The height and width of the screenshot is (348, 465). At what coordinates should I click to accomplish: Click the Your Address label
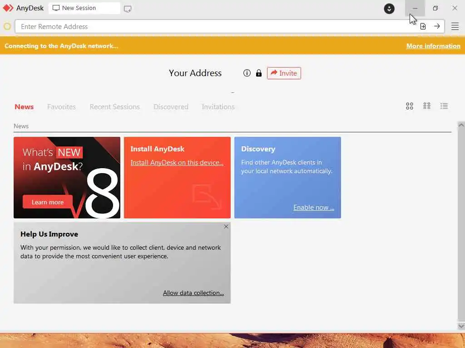(195, 73)
